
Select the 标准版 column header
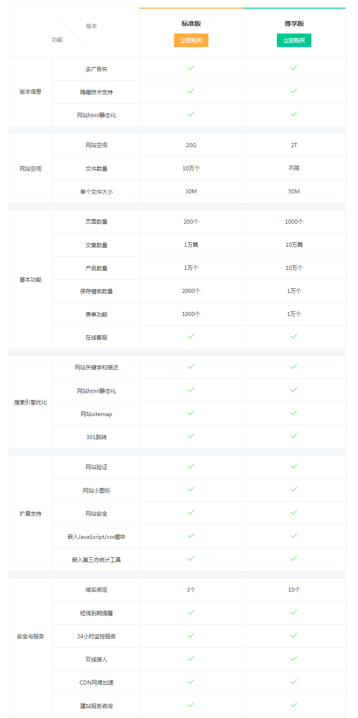(191, 24)
